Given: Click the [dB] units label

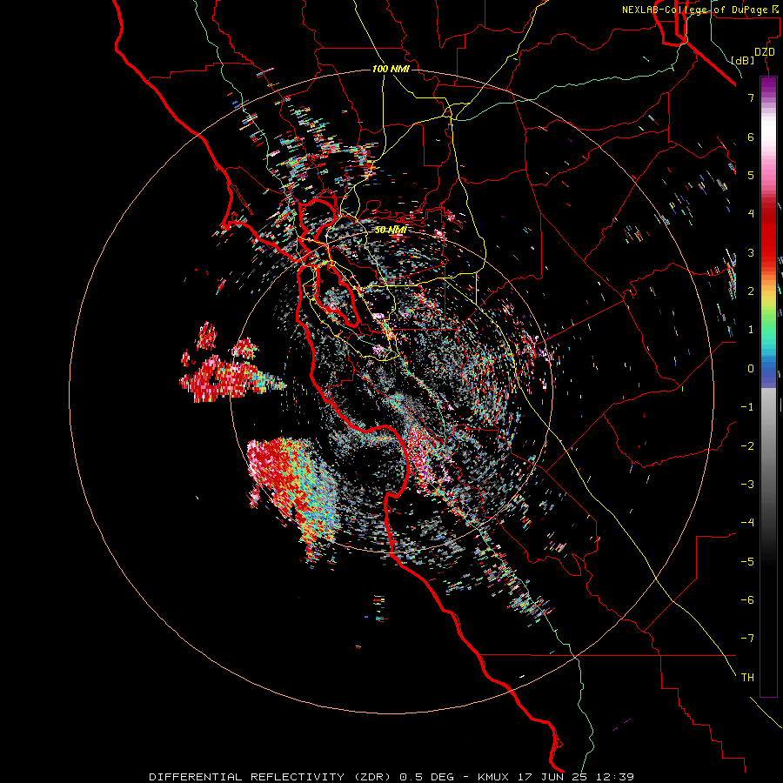Looking at the screenshot, I should (x=743, y=60).
